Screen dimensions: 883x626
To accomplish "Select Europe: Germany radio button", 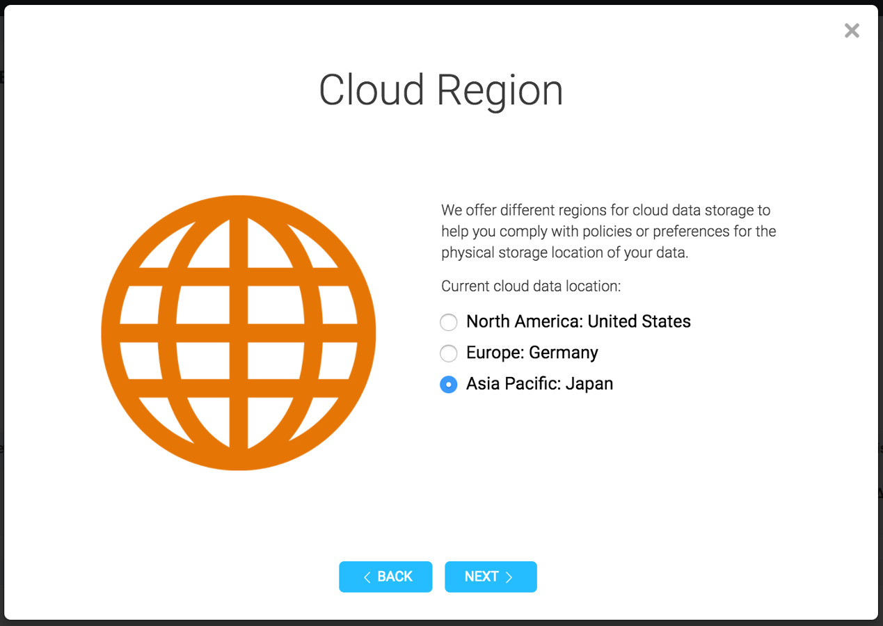I will (449, 353).
